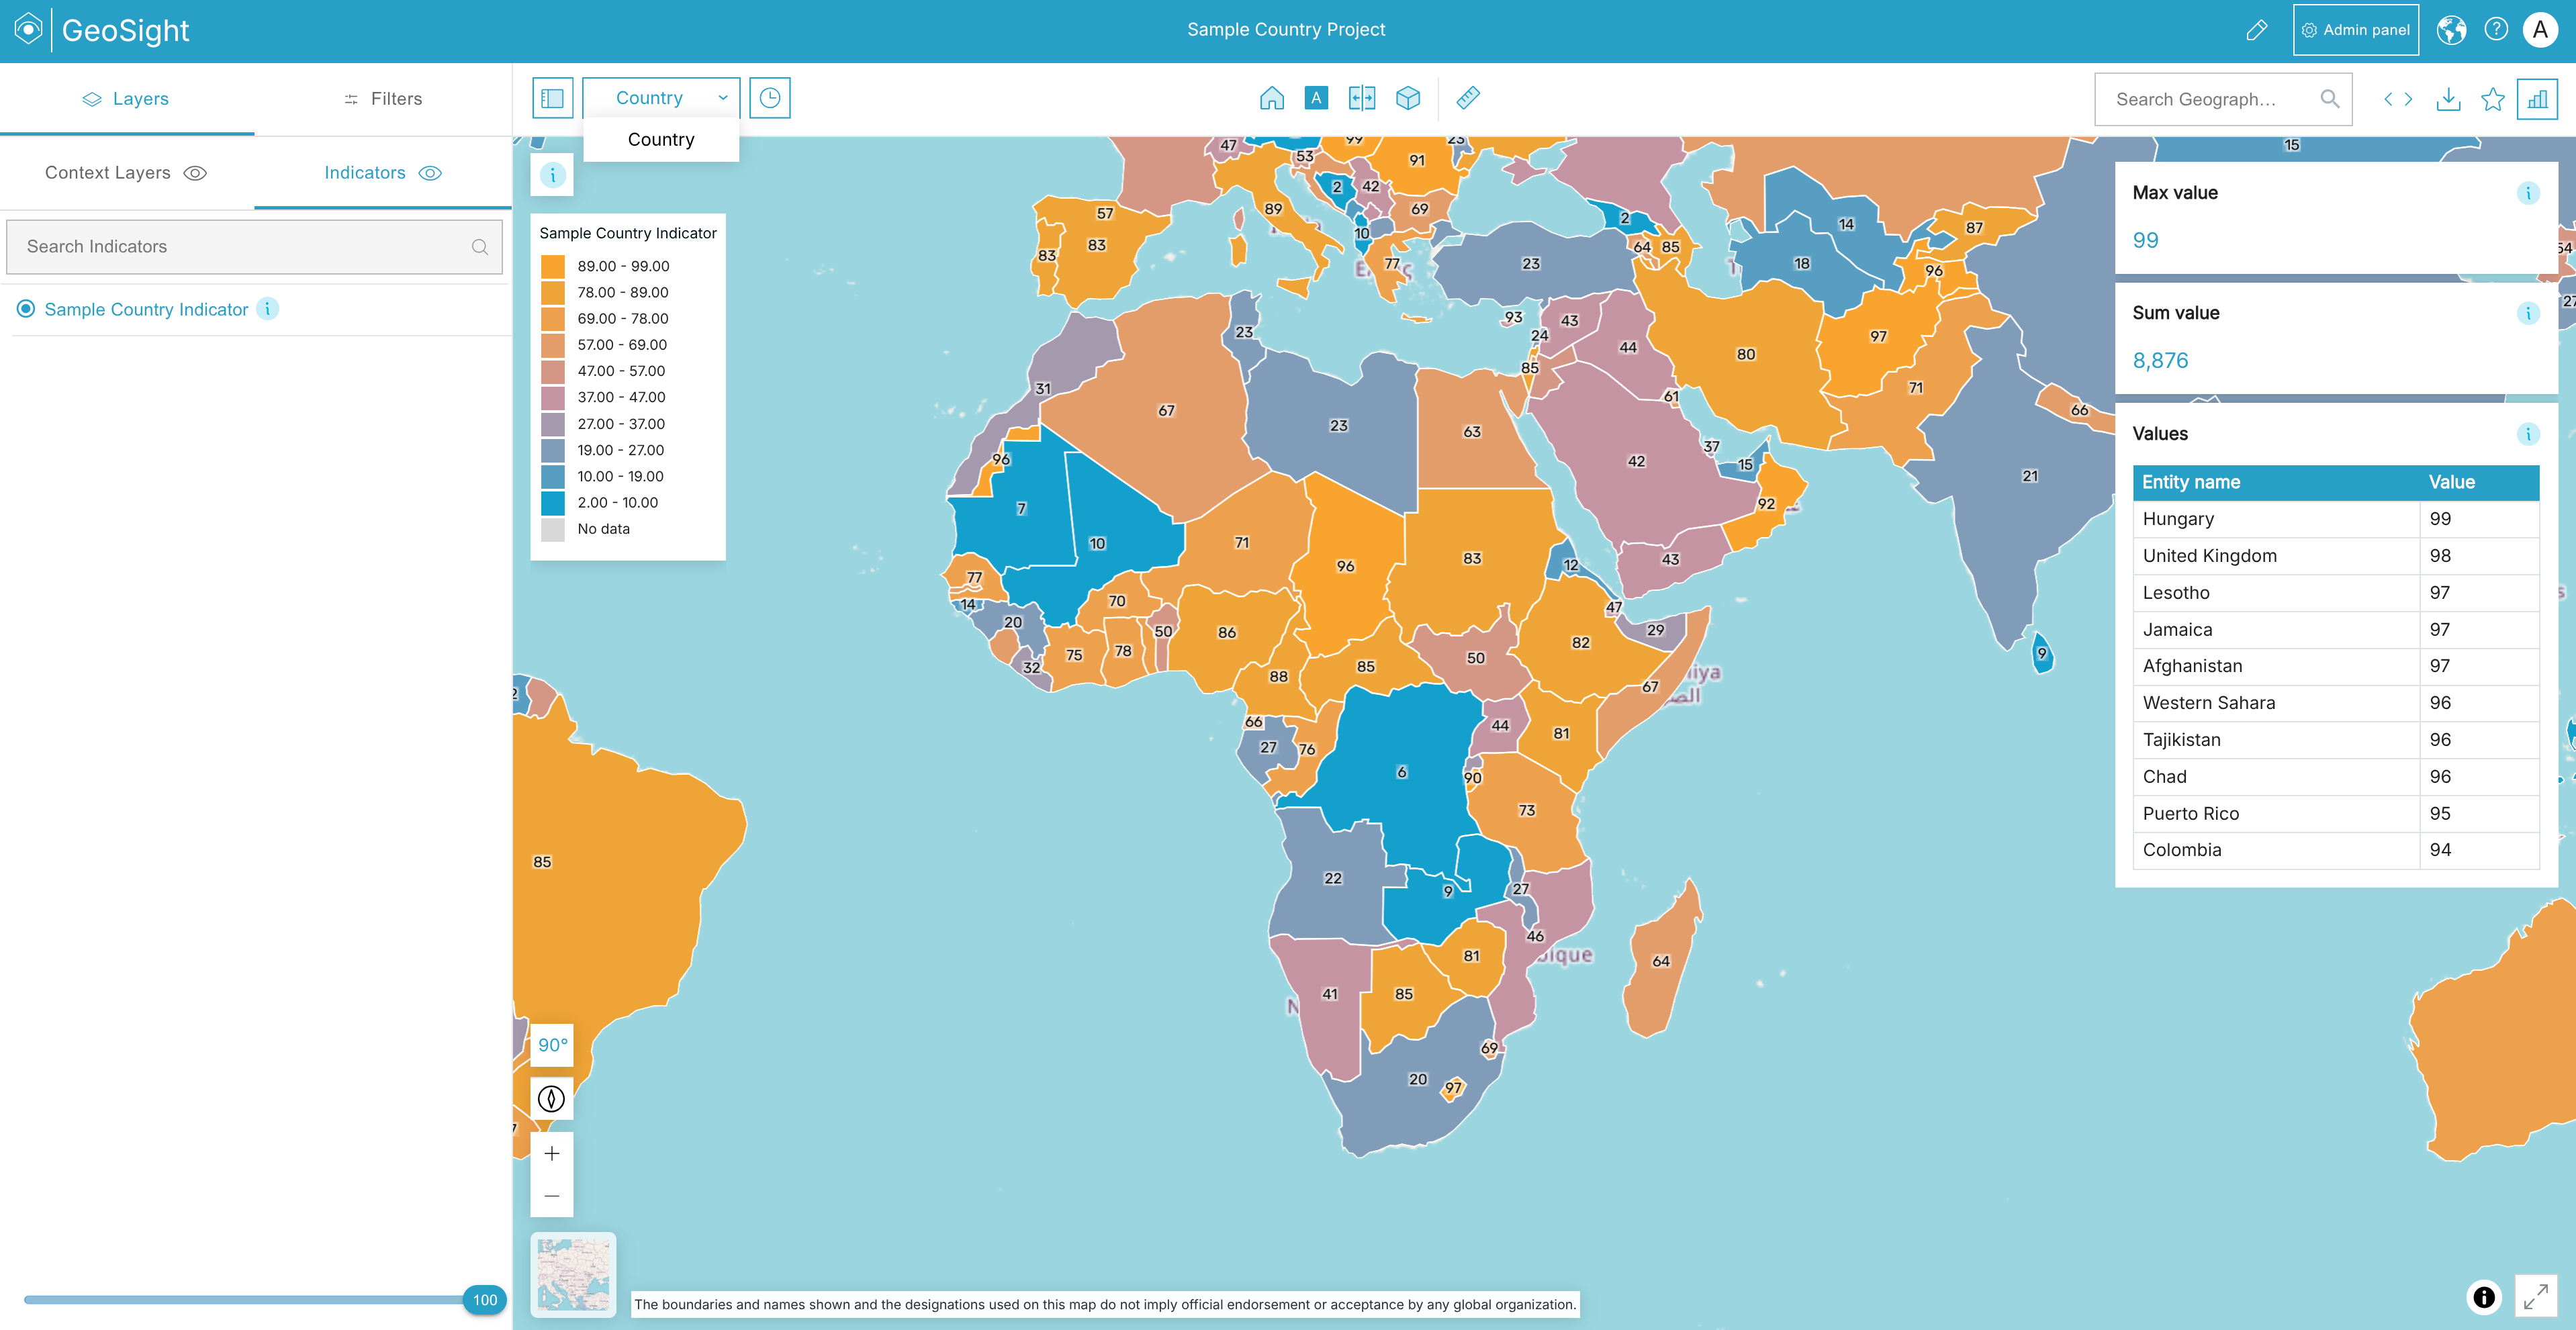Open the language globe icon
Image resolution: width=2576 pixels, height=1330 pixels.
[x=2451, y=30]
